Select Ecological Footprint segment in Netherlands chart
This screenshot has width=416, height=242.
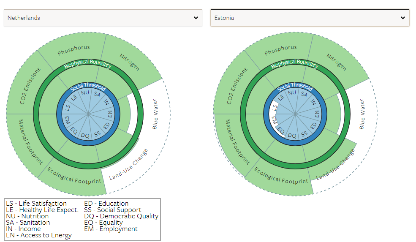pyautogui.click(x=74, y=176)
